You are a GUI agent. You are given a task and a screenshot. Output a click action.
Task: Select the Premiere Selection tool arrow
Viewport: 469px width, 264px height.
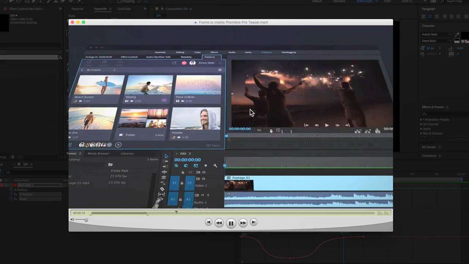click(x=166, y=156)
